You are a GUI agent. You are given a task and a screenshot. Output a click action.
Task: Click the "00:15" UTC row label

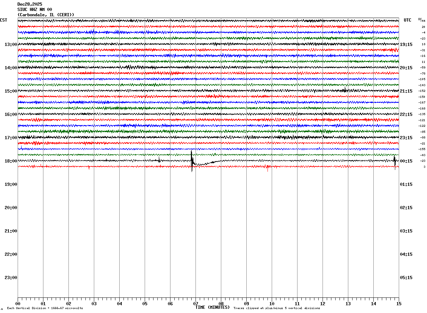[x=406, y=161]
